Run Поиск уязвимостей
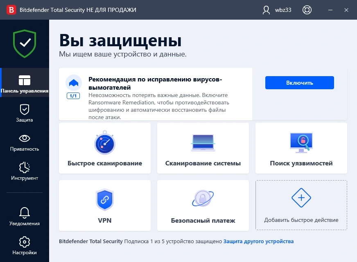 [x=301, y=148]
